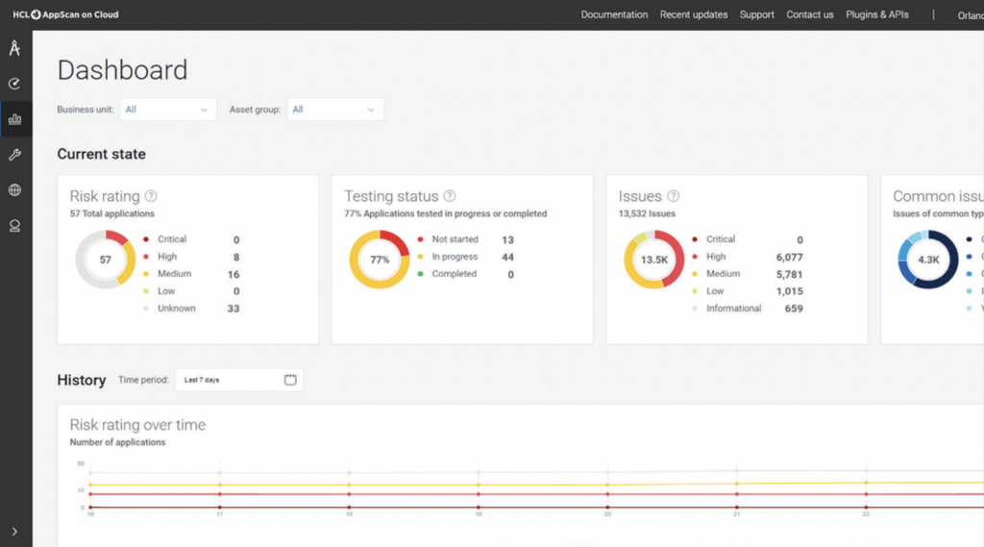Click the 57 Total applications text
984x547 pixels.
click(111, 213)
